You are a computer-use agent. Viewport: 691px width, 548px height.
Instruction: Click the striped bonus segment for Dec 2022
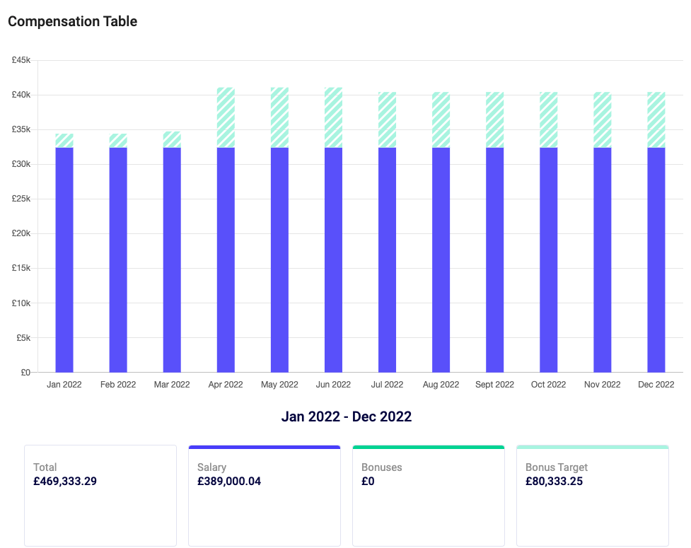point(656,119)
